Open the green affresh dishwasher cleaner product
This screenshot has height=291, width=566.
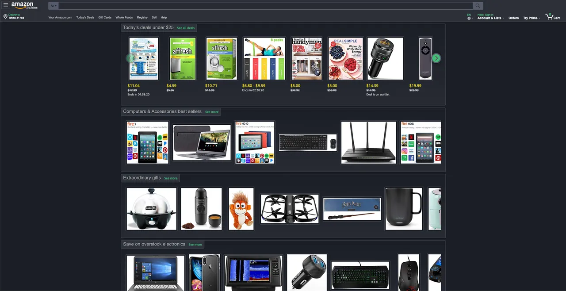pyautogui.click(x=183, y=58)
